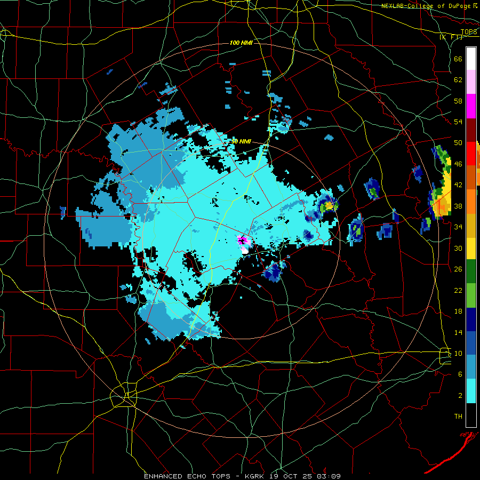Click the 'TH' legend label
This screenshot has width=480, height=480.
[x=458, y=417]
